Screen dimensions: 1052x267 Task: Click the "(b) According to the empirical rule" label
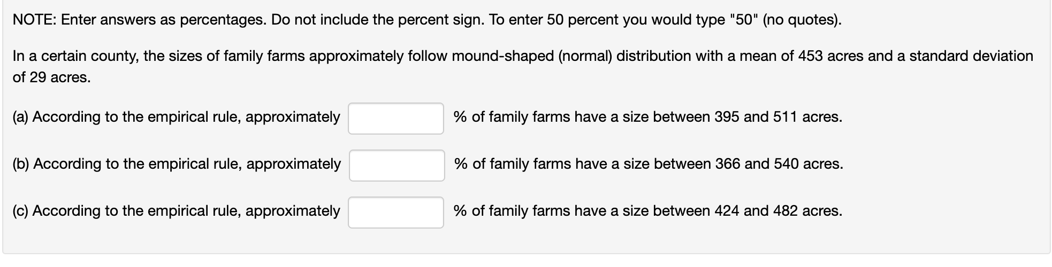(x=177, y=164)
